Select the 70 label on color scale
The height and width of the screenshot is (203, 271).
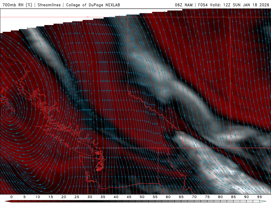pos(194,197)
